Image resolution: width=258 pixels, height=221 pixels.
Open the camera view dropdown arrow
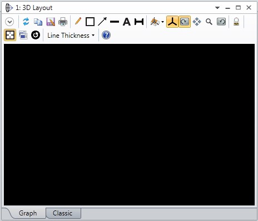click(162, 22)
